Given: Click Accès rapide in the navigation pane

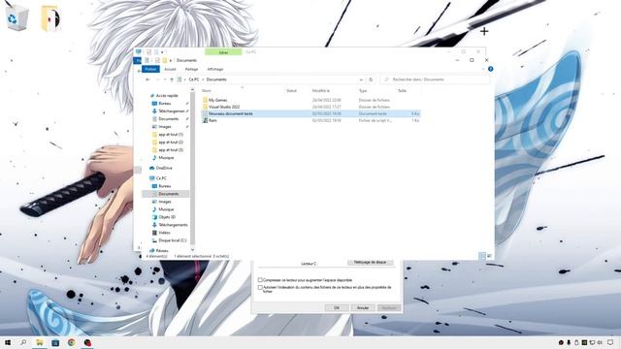Looking at the screenshot, I should pyautogui.click(x=167, y=95).
